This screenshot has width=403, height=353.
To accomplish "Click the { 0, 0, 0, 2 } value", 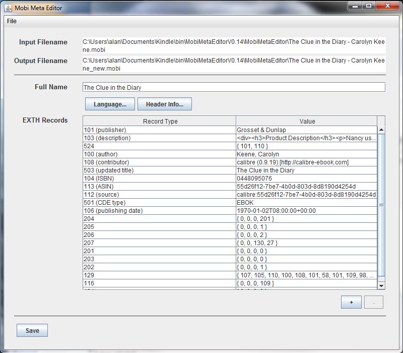I will coord(307,234).
